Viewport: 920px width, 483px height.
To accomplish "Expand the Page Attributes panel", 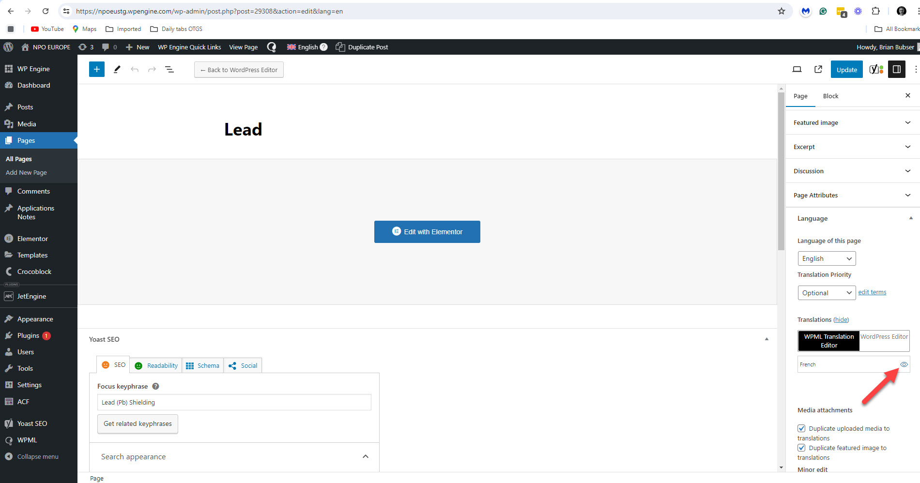I will [x=853, y=195].
